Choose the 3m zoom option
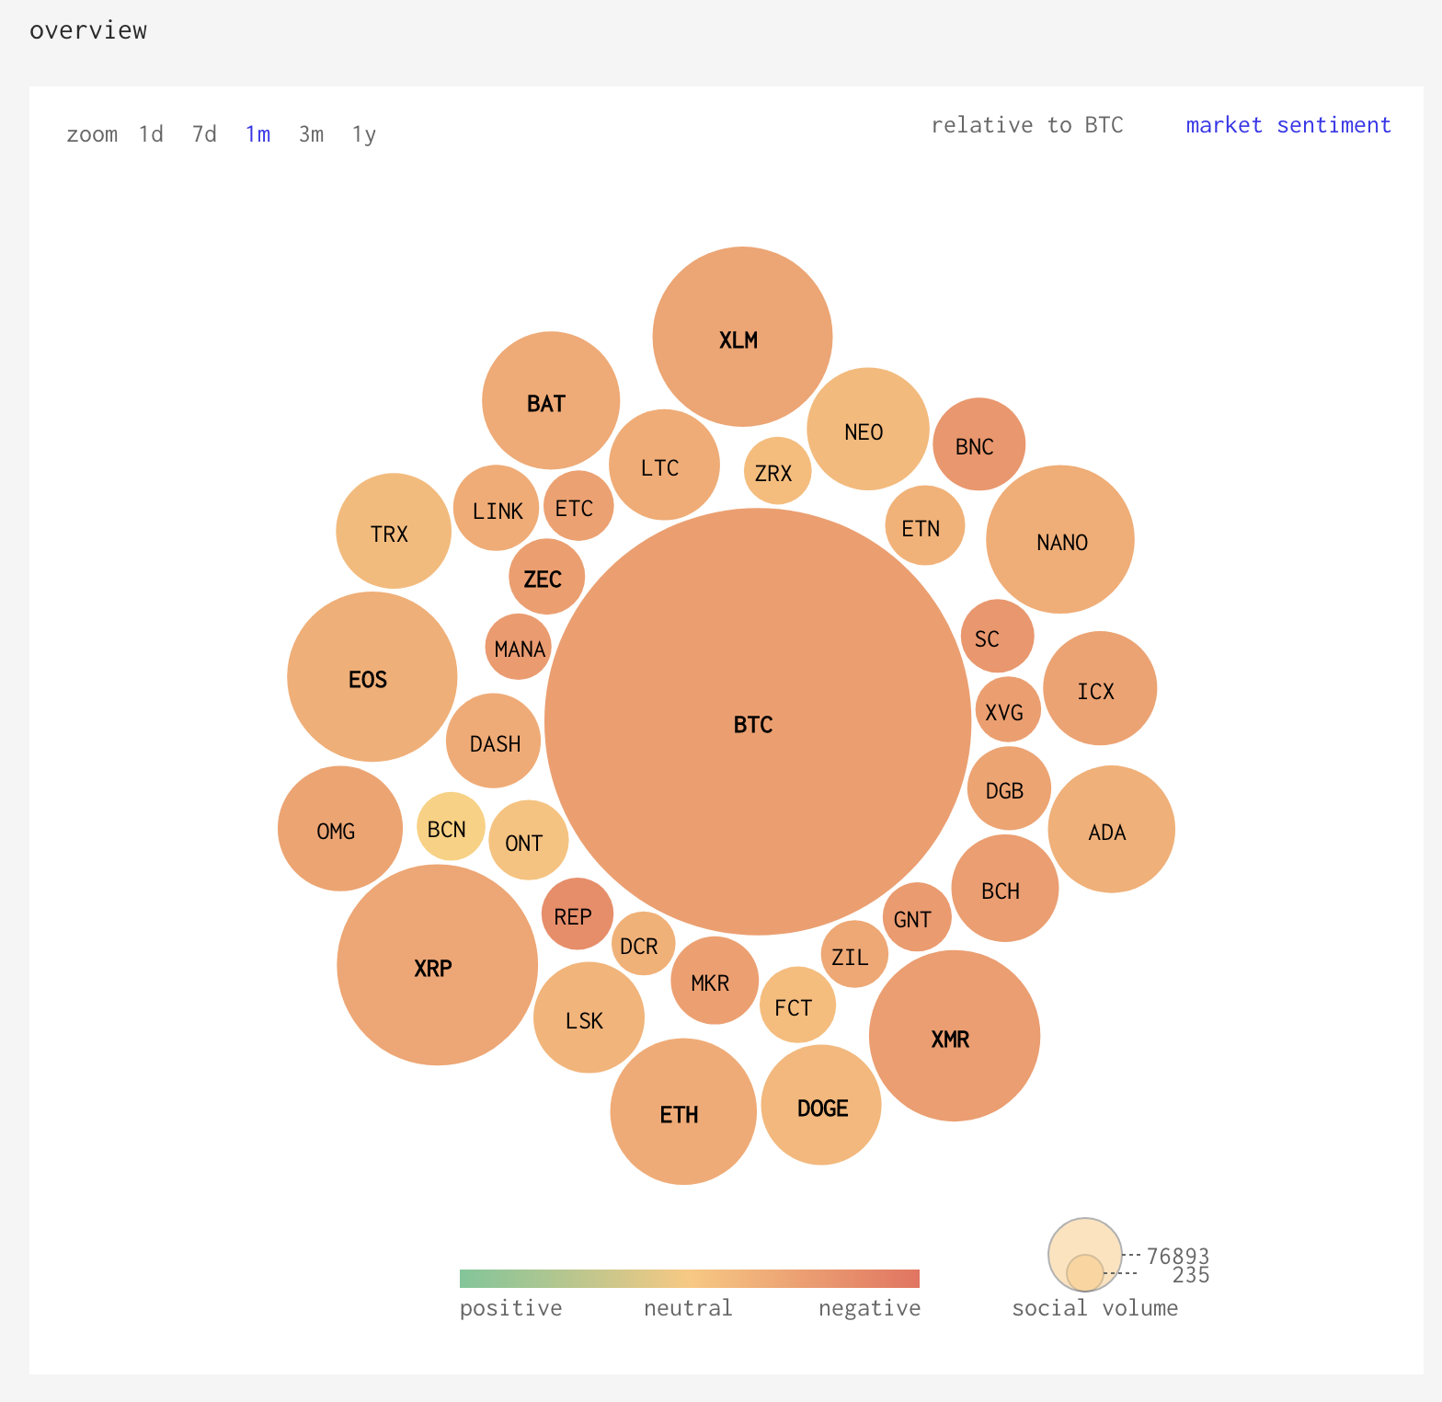 [x=311, y=134]
